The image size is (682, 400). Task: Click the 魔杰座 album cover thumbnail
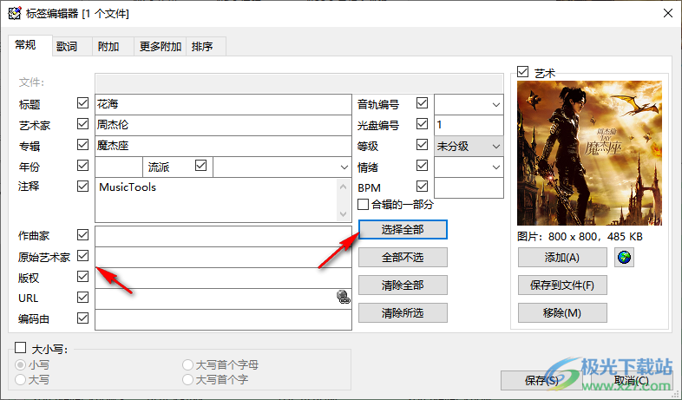589,153
